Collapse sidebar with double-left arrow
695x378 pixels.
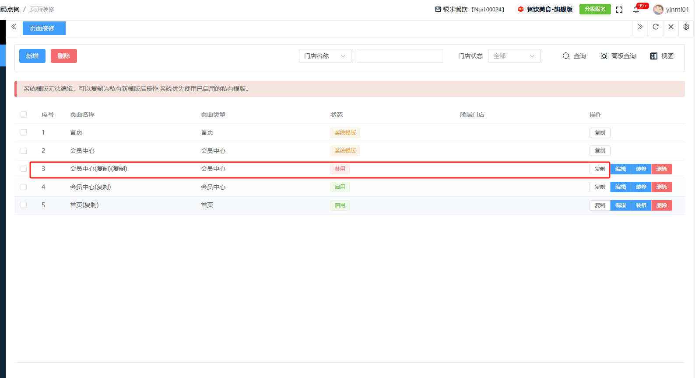14,27
